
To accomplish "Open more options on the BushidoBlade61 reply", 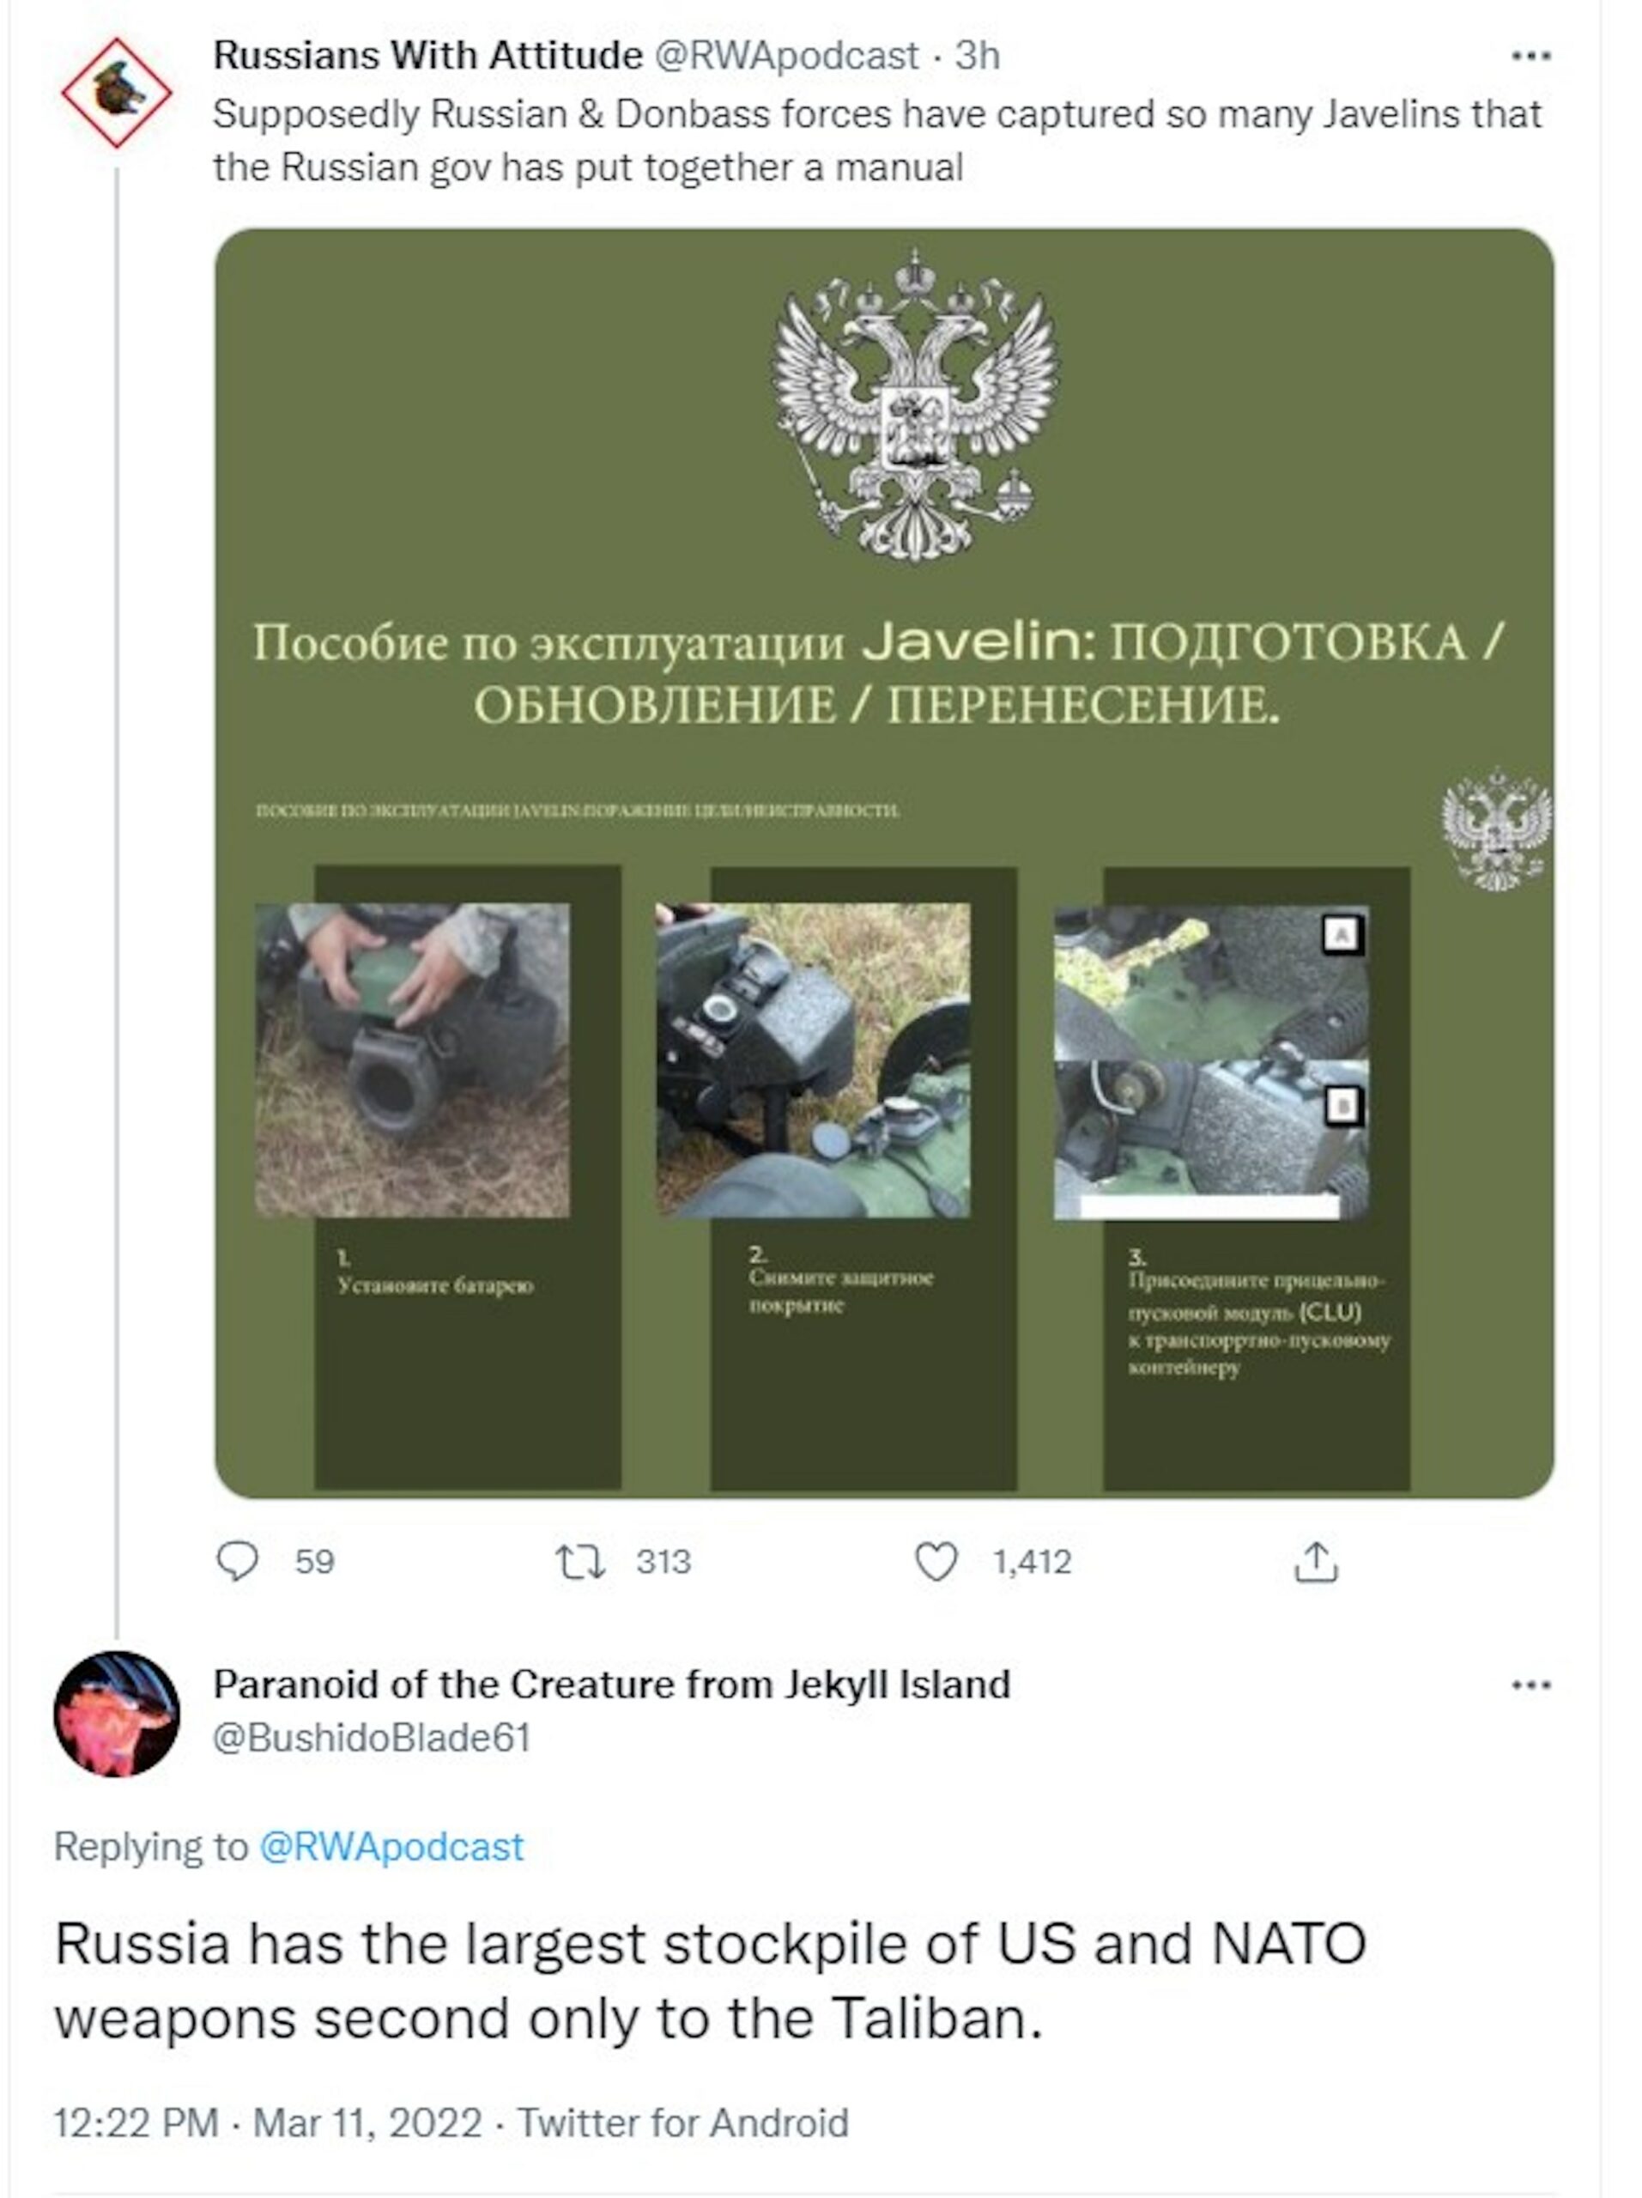I will coord(1530,1685).
